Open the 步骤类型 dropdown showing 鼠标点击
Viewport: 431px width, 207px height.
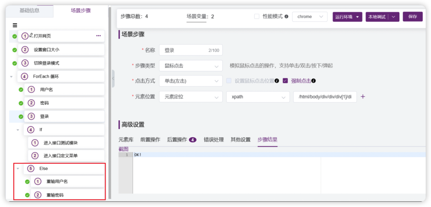[191, 66]
